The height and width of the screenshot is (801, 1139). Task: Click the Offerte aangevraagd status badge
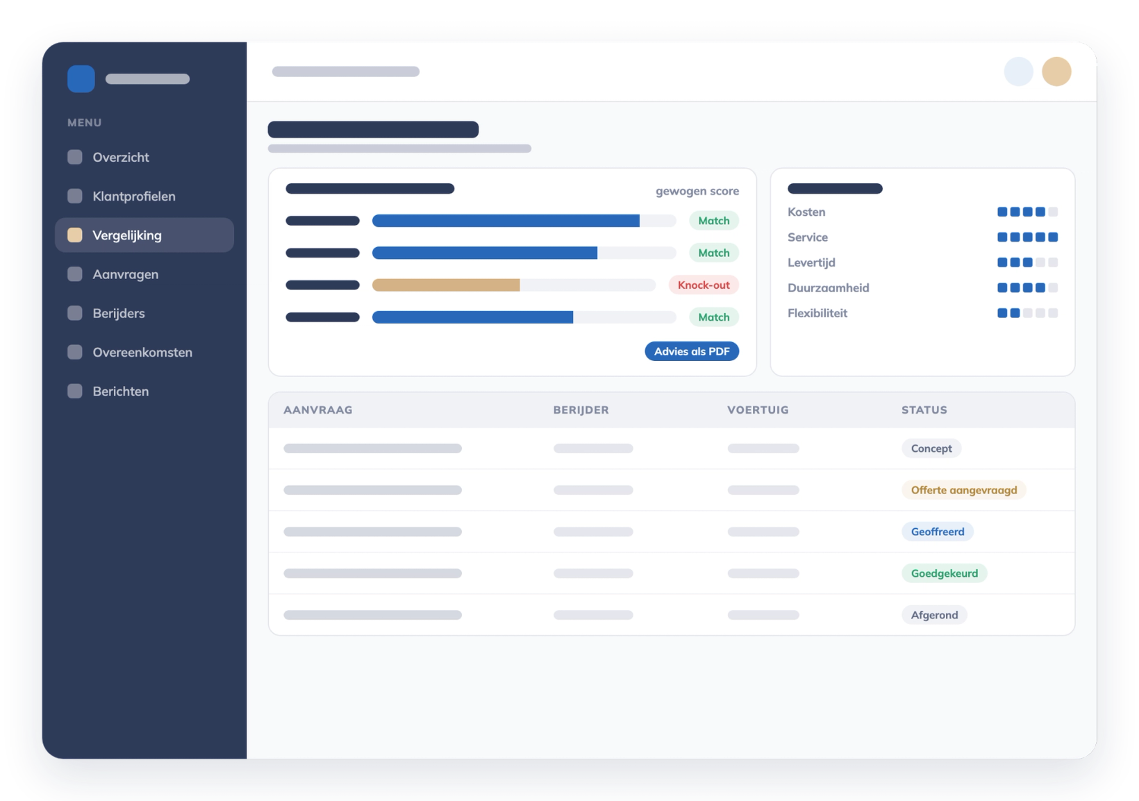[x=964, y=490]
